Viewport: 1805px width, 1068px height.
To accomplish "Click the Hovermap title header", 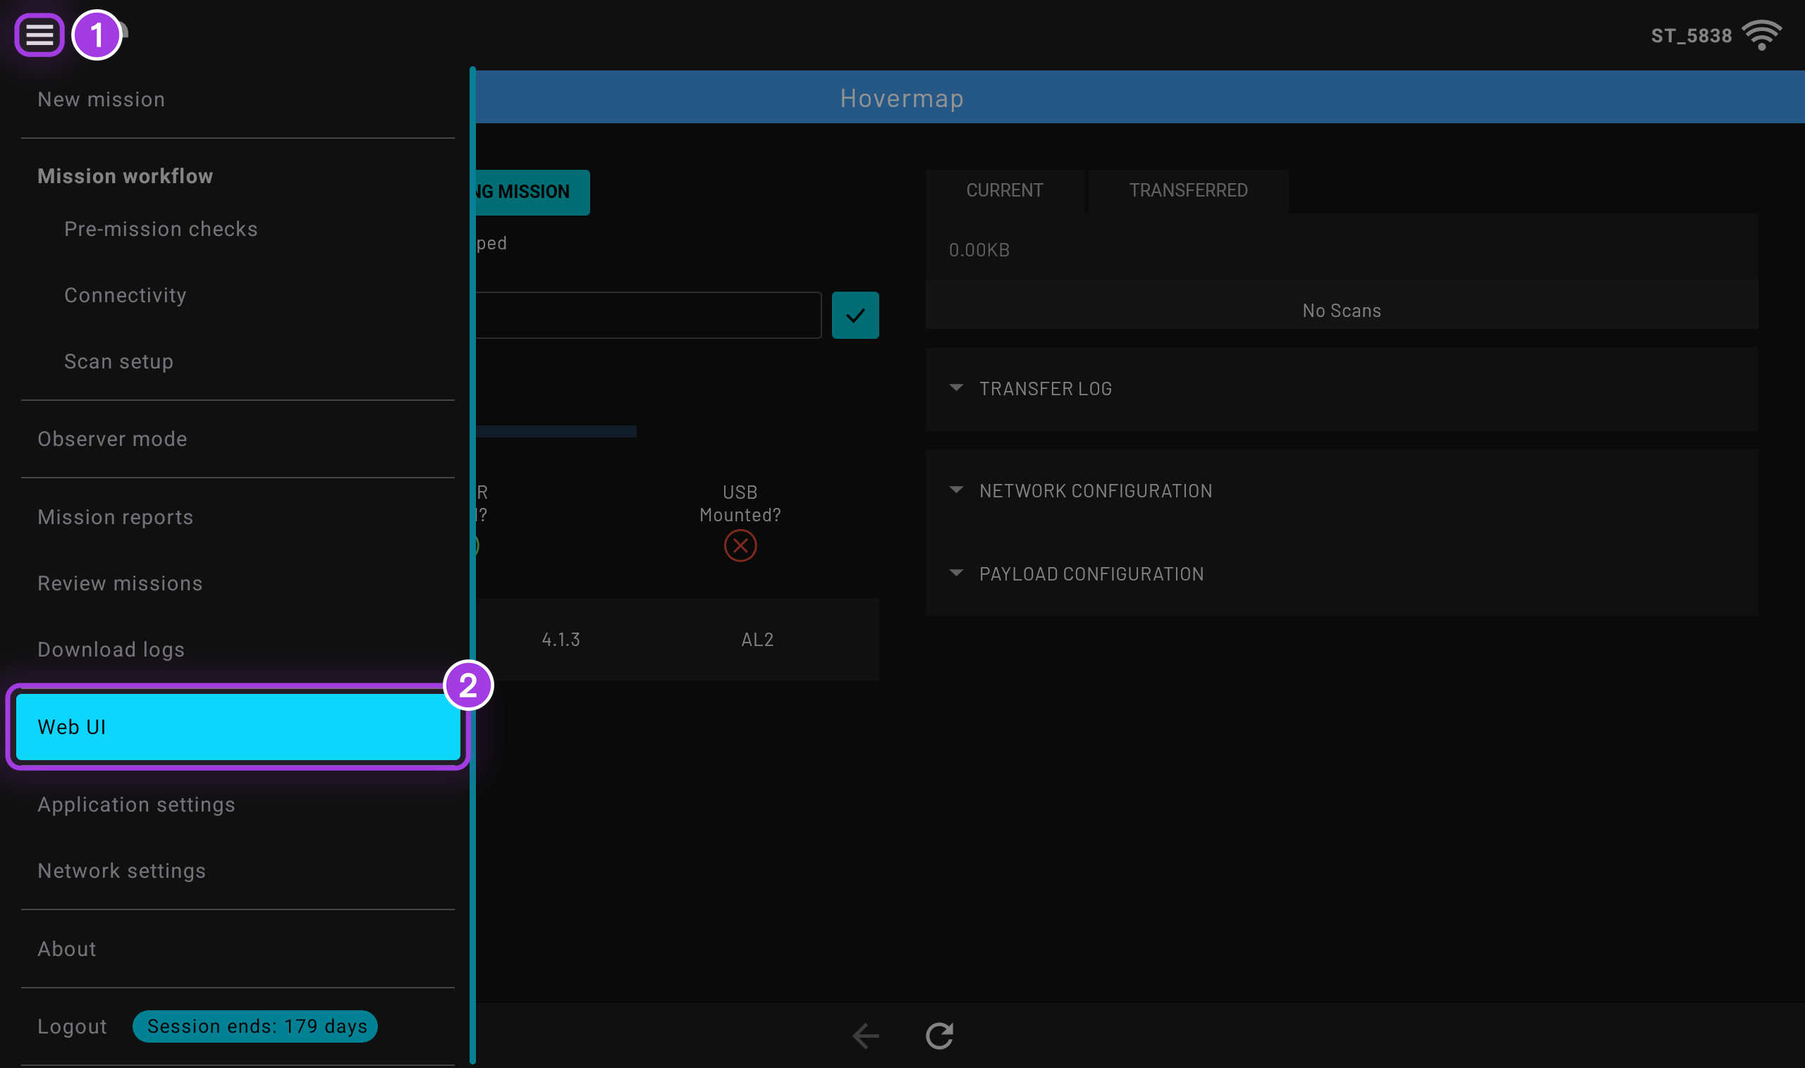I will (x=902, y=98).
